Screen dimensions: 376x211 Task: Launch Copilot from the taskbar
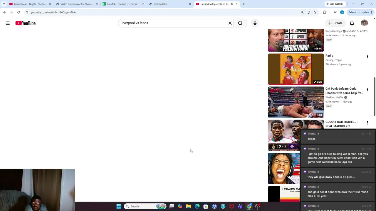[x=180, y=206]
